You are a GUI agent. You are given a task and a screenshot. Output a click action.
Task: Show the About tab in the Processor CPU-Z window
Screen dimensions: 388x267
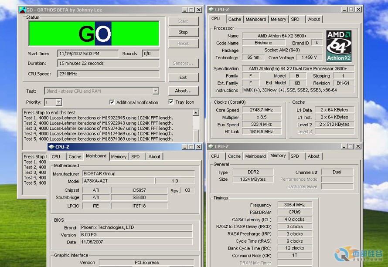tap(314, 19)
